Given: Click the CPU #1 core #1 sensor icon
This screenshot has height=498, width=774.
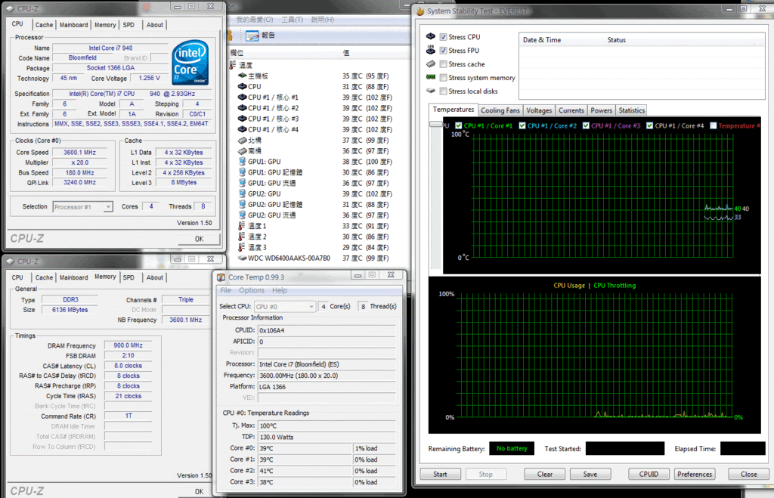Looking at the screenshot, I should pos(243,97).
